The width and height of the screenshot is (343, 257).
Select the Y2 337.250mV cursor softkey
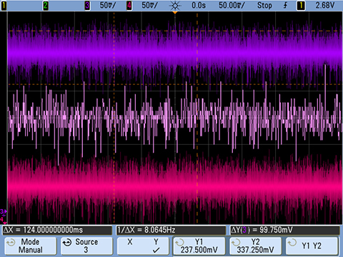pos(255,246)
